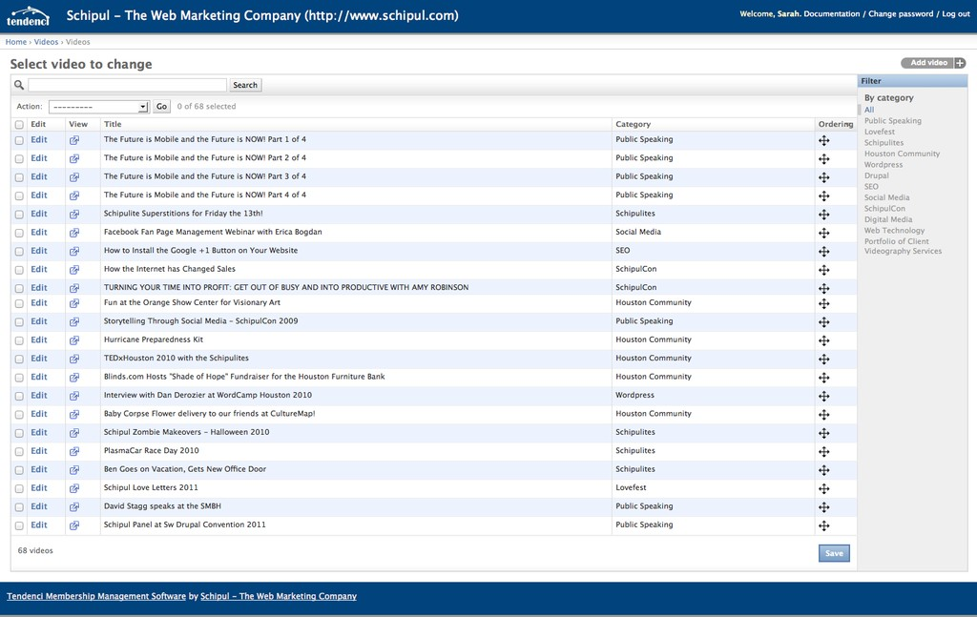Click ordering handle for Storytelling Through Social Media
Screen dimensions: 977x617
(823, 322)
